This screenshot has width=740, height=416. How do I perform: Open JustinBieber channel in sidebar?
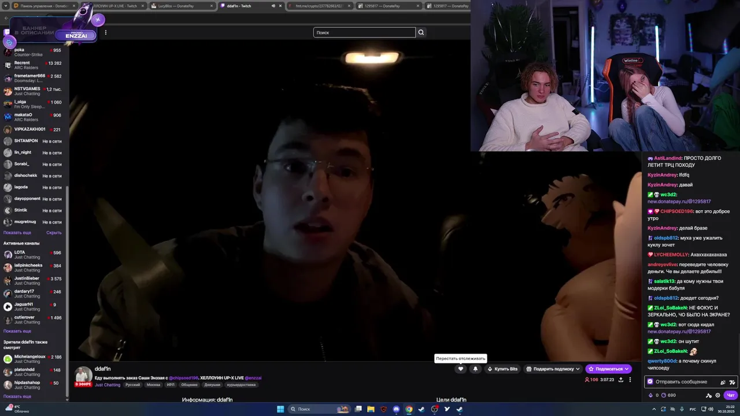[x=32, y=280]
